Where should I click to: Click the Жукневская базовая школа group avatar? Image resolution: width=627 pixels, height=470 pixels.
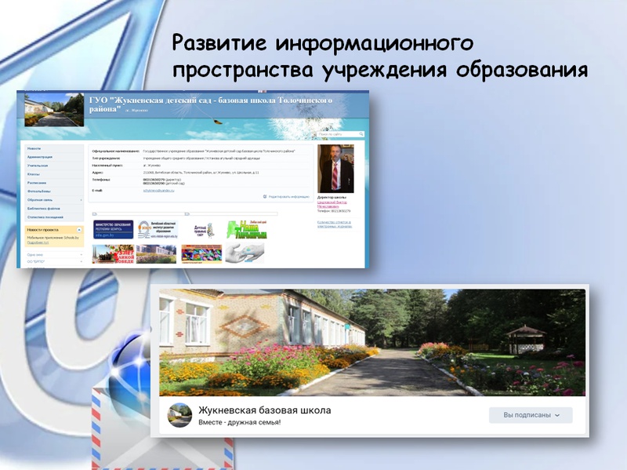[x=180, y=415]
